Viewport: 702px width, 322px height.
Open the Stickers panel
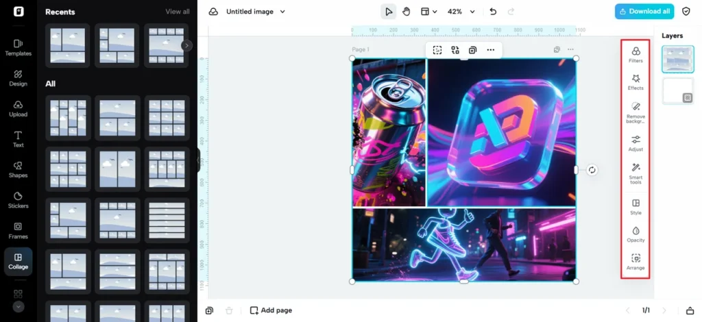pyautogui.click(x=18, y=200)
